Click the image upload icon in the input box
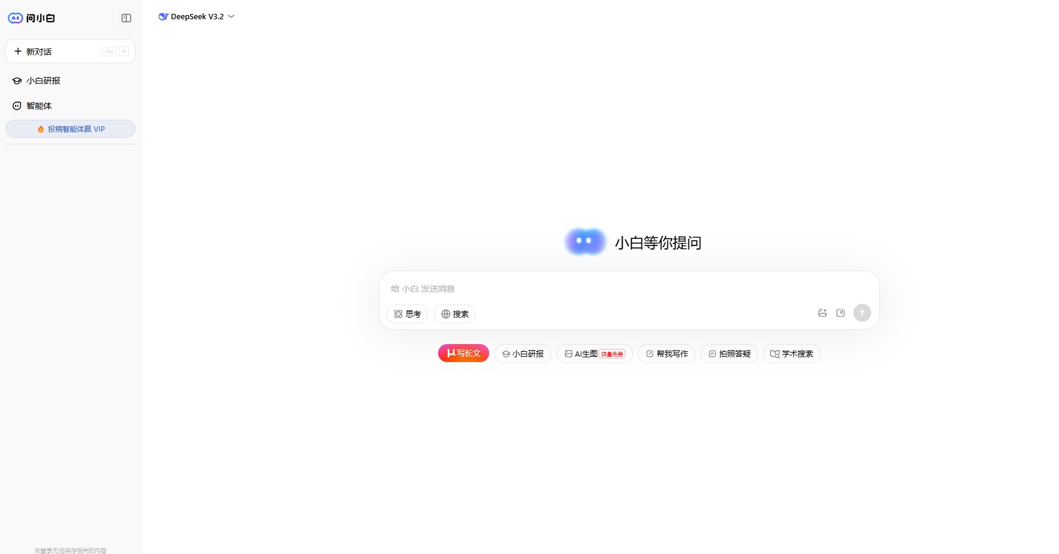This screenshot has height=554, width=1059. point(822,313)
